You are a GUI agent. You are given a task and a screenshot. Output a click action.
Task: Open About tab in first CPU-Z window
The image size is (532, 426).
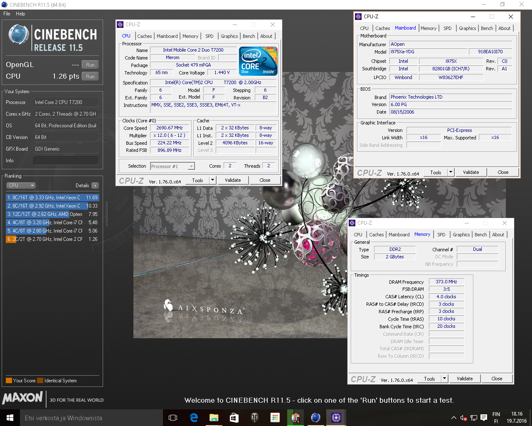point(266,36)
